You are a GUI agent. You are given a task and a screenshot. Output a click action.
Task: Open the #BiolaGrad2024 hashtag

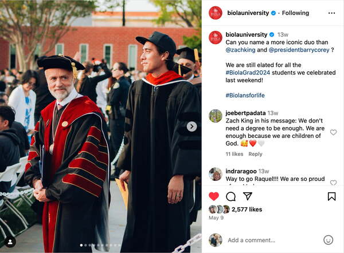(248, 73)
